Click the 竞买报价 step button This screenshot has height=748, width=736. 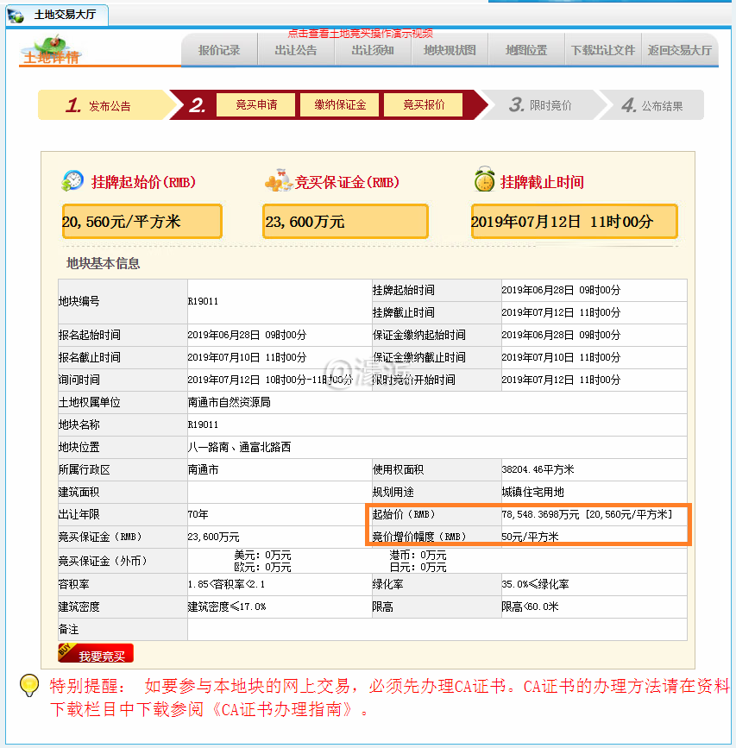tap(425, 105)
